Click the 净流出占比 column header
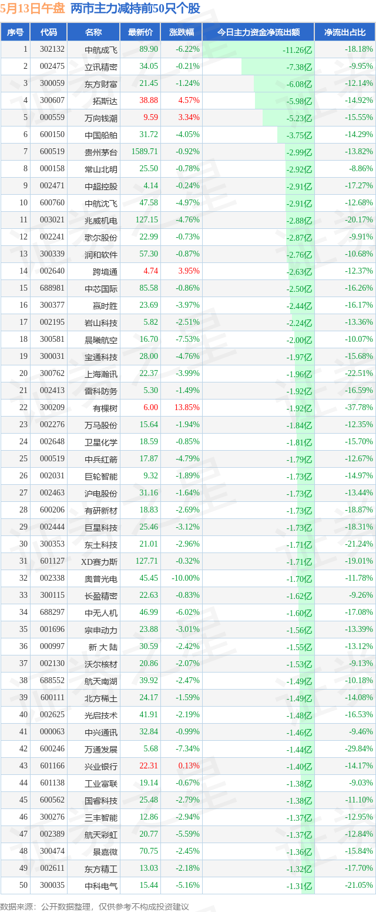The height and width of the screenshot is (912, 376). coord(345,32)
